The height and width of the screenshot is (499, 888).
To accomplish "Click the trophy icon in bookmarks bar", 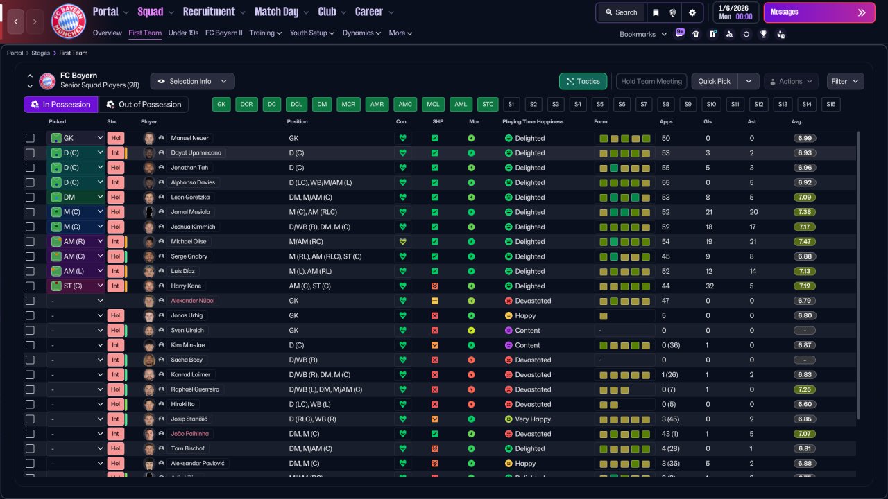I will click(x=763, y=34).
